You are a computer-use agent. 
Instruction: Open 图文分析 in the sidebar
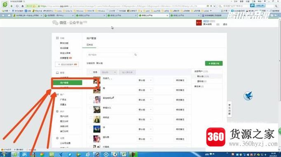tap(64, 121)
